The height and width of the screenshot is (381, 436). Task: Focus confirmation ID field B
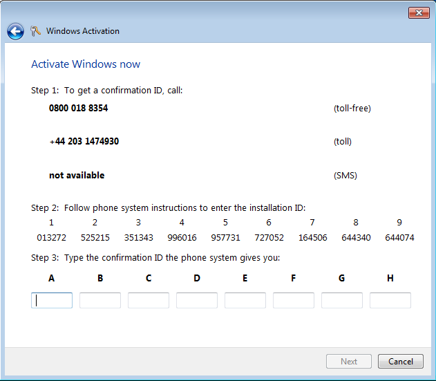point(100,300)
